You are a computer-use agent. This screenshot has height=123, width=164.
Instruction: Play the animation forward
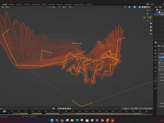pos(66,109)
